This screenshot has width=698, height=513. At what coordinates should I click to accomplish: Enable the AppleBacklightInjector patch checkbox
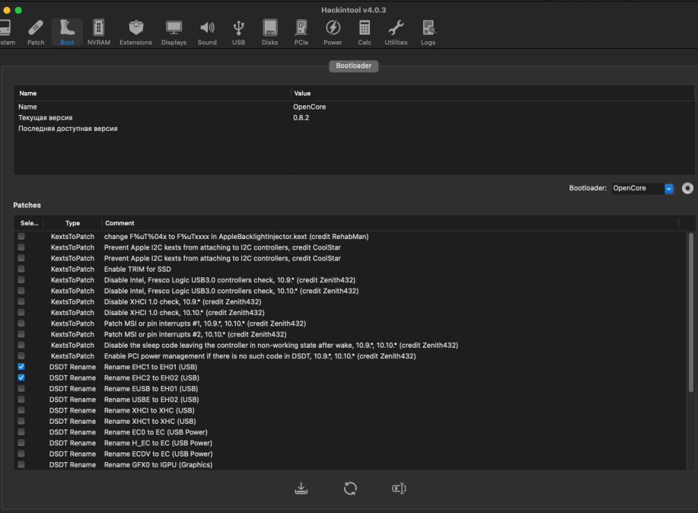[x=21, y=236]
